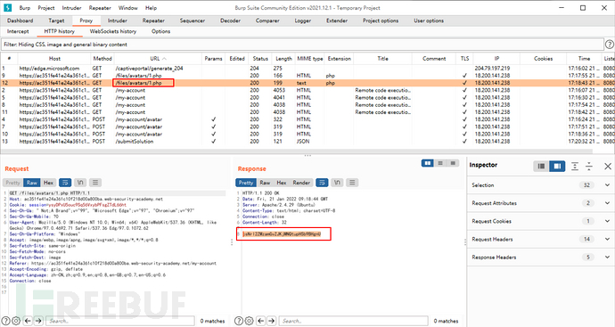The image size is (615, 327).
Task: Expand Request Cookies section in Inspector
Action: pos(608,221)
